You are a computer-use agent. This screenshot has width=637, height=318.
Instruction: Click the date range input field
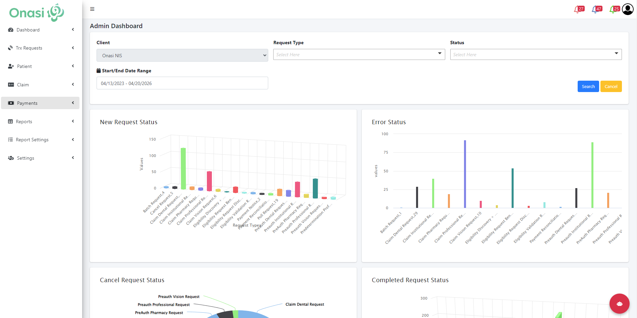pos(182,83)
